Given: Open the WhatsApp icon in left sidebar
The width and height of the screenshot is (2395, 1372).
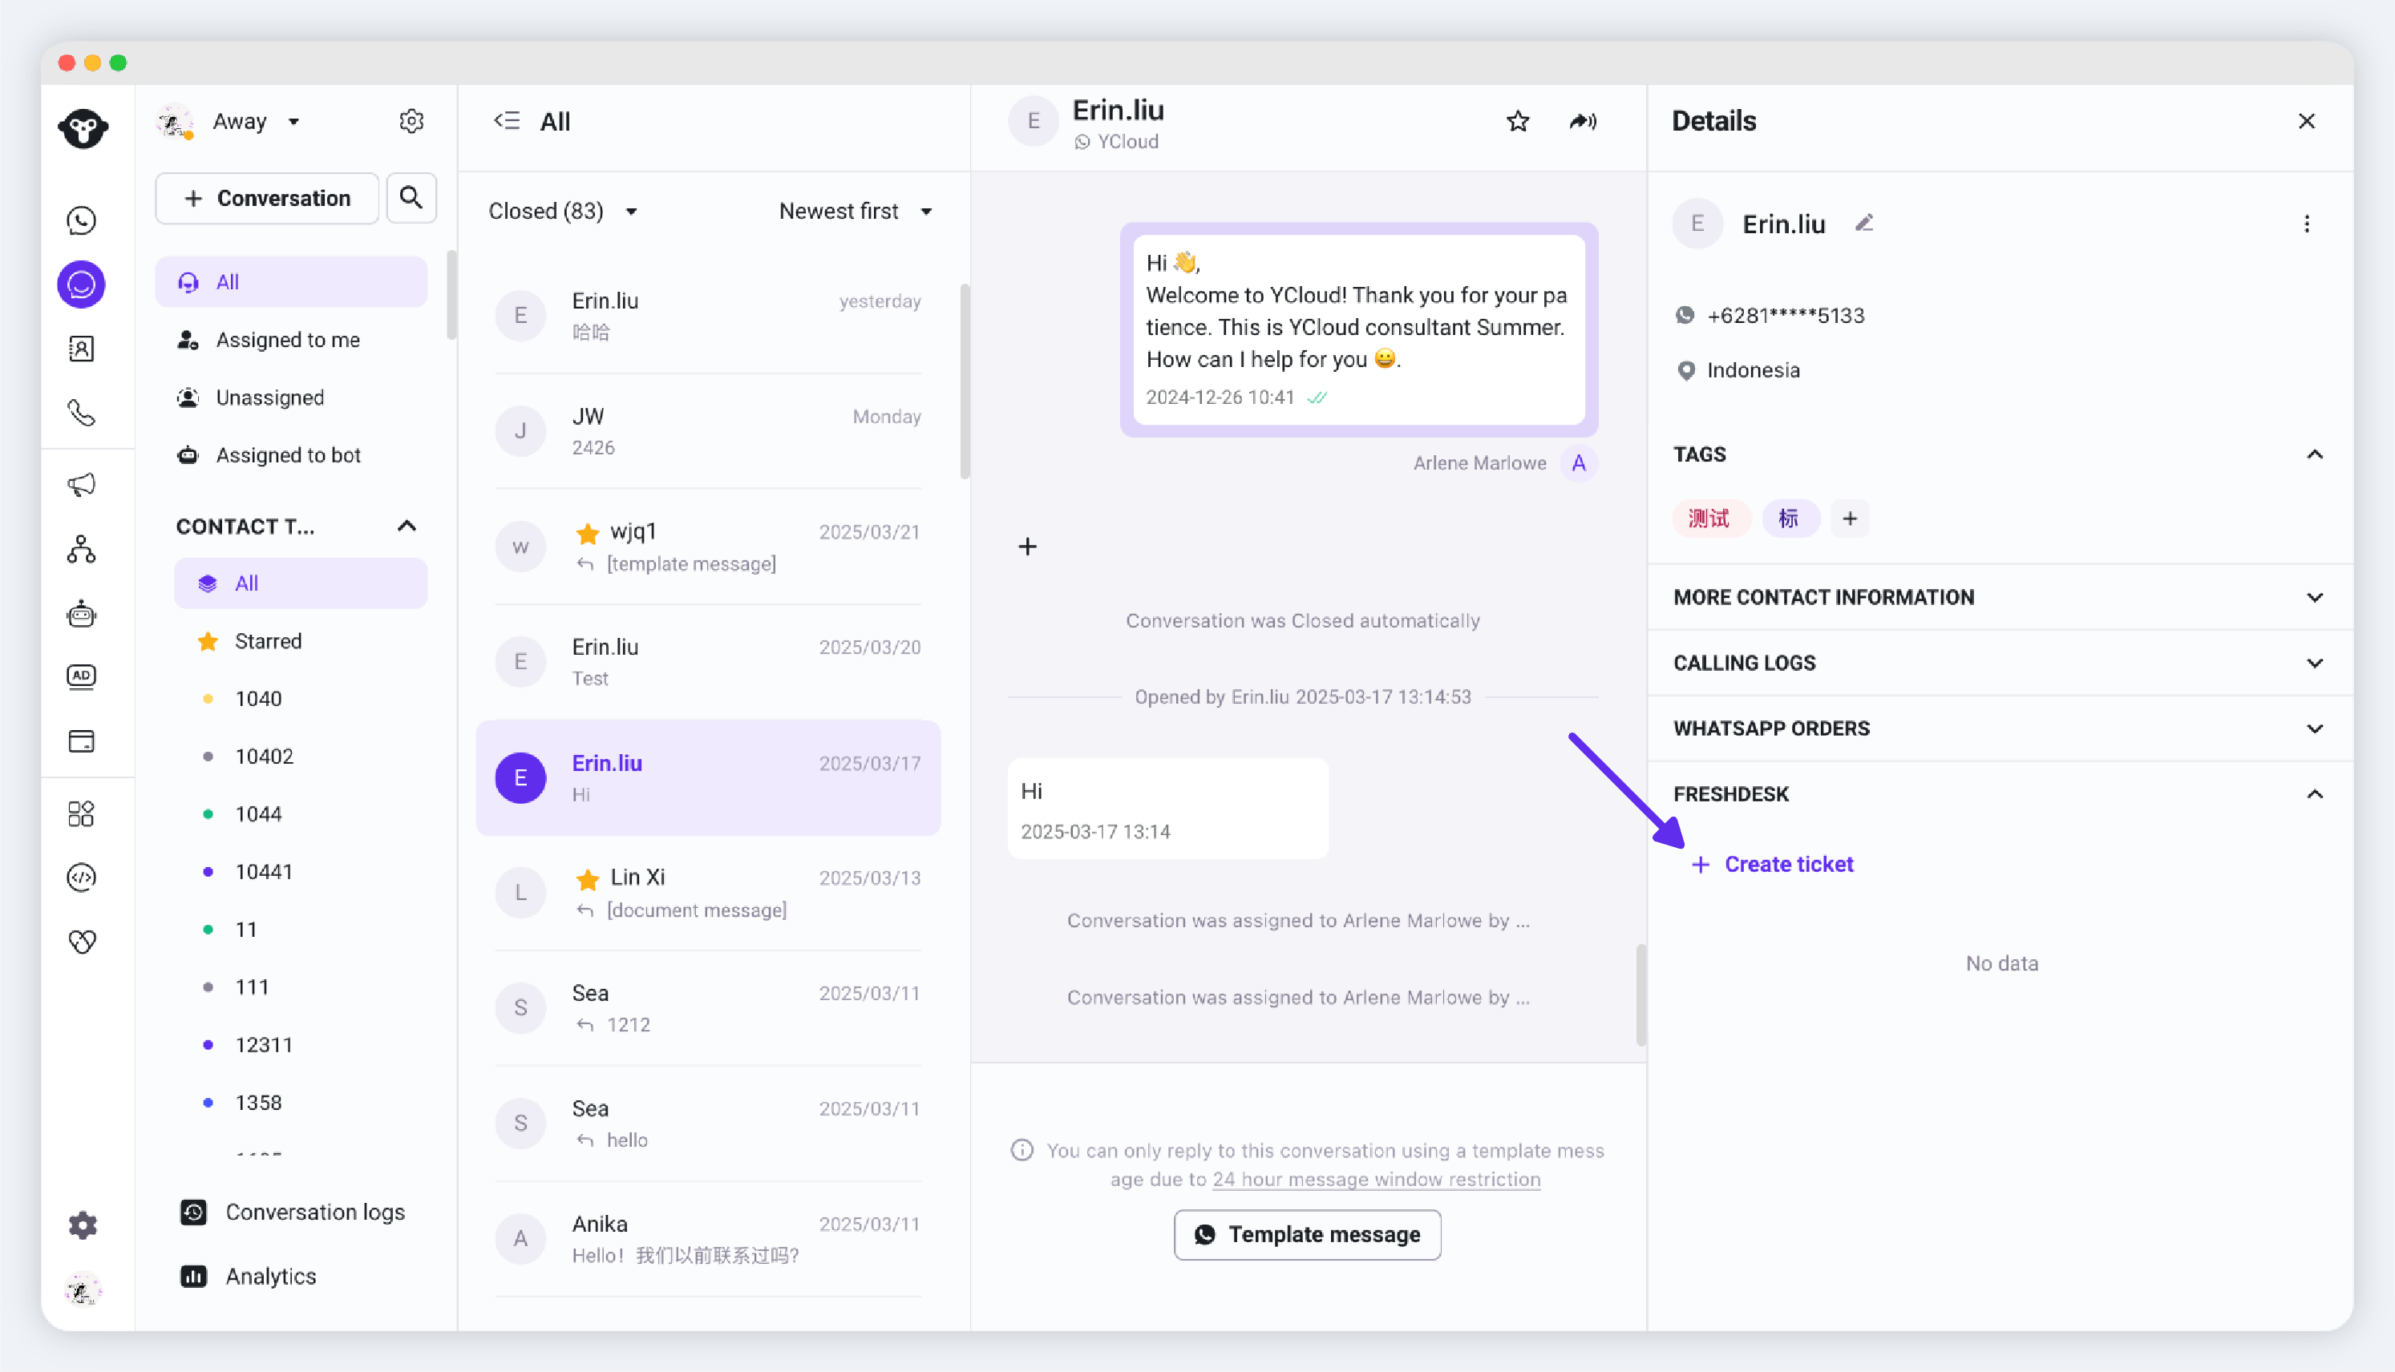Looking at the screenshot, I should pyautogui.click(x=82, y=220).
